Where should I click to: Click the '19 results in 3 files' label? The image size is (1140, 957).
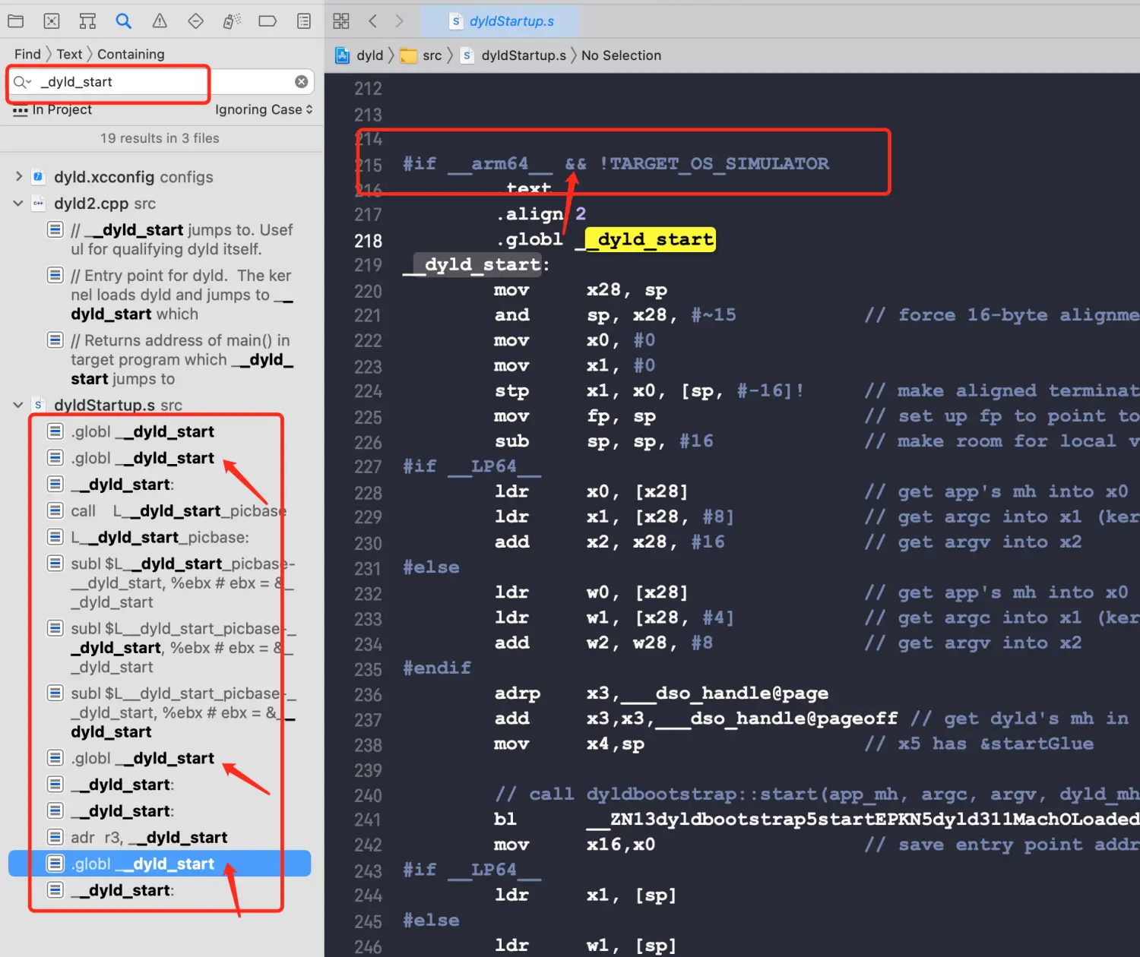[x=160, y=138]
